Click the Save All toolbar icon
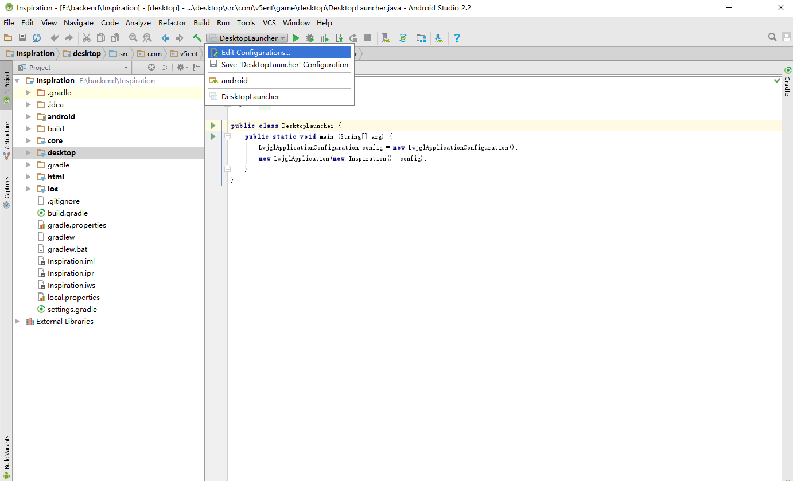 click(22, 38)
